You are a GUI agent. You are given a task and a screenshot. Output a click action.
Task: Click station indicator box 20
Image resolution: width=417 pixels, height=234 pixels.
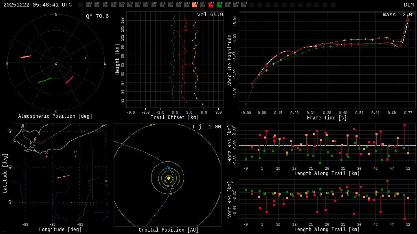pyautogui.click(x=244, y=5)
